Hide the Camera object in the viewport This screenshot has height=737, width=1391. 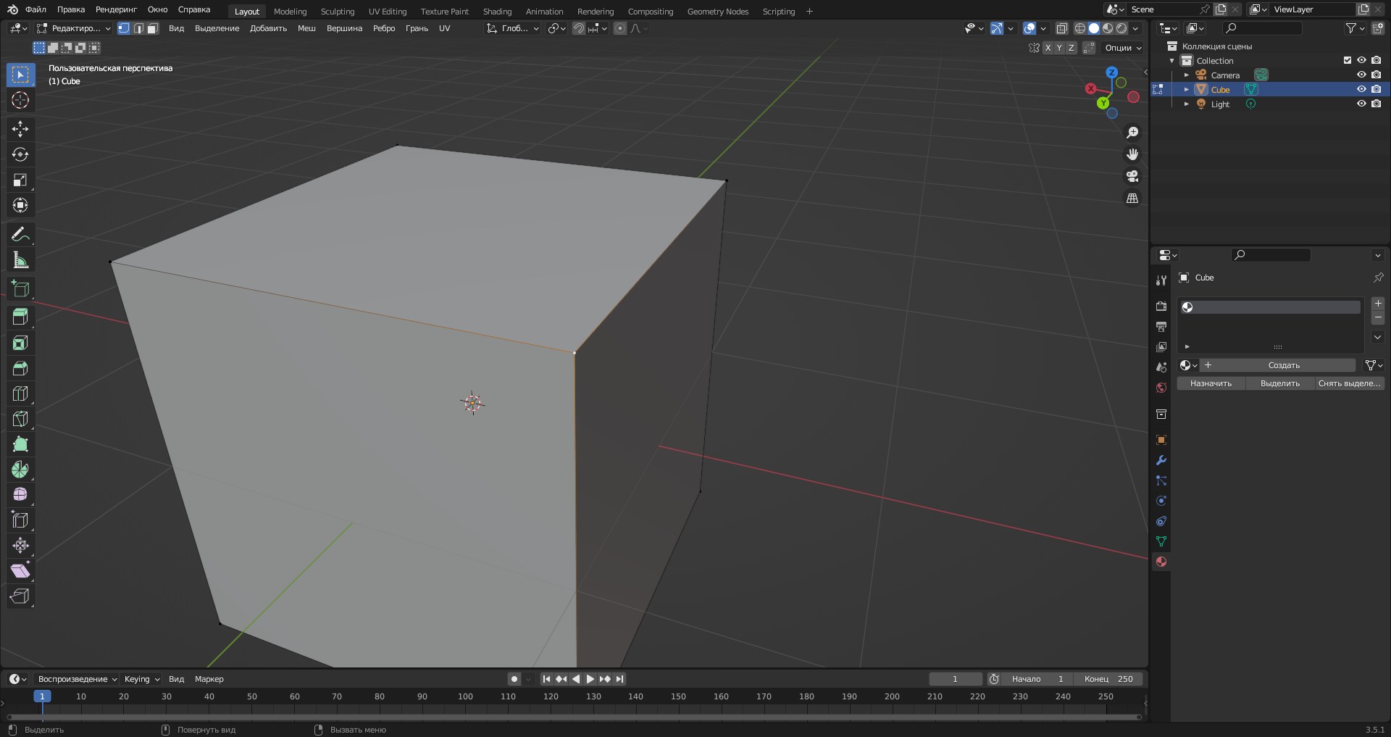[1361, 75]
